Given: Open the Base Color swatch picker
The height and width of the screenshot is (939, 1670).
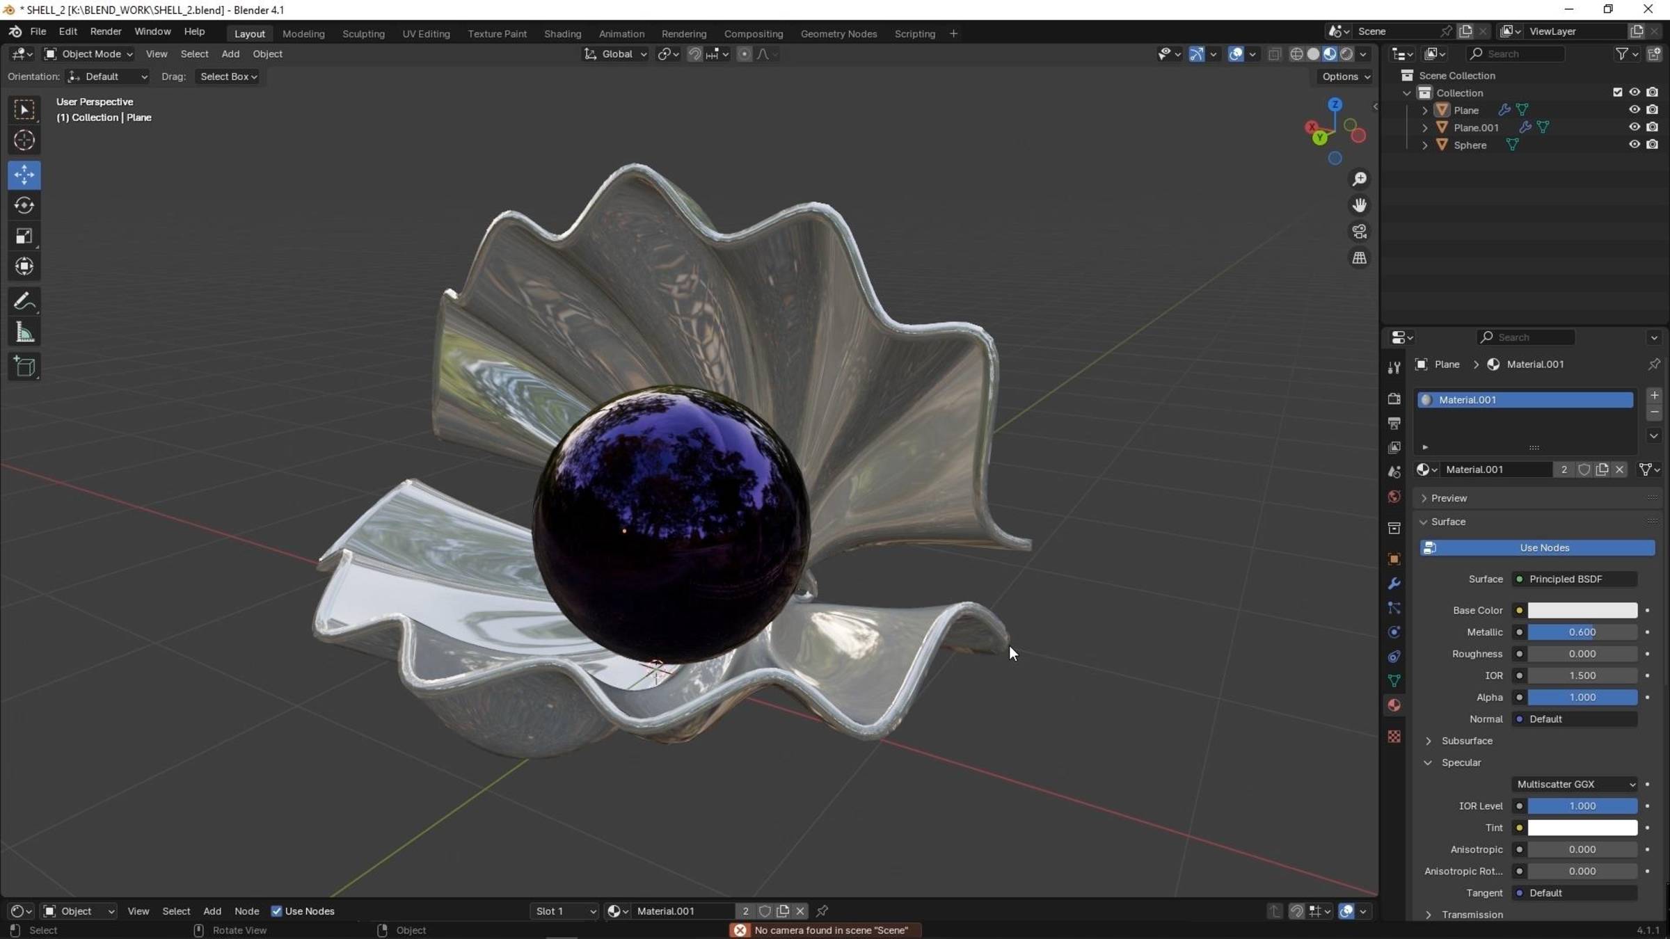Looking at the screenshot, I should (1583, 610).
